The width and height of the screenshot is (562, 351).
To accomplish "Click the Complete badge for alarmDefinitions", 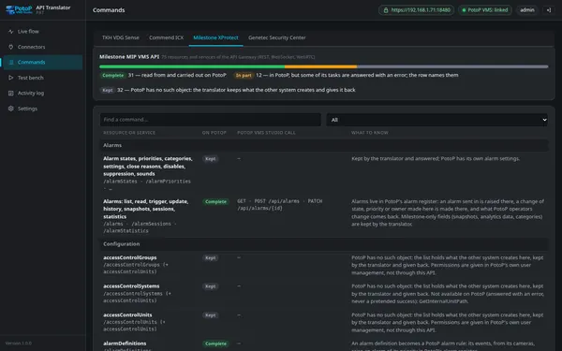I will click(215, 344).
